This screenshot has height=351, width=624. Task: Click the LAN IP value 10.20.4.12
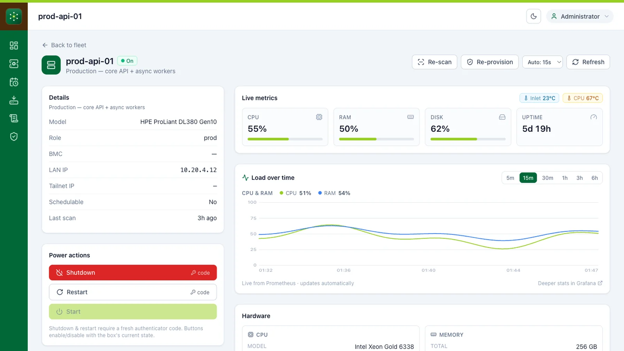coord(199,170)
